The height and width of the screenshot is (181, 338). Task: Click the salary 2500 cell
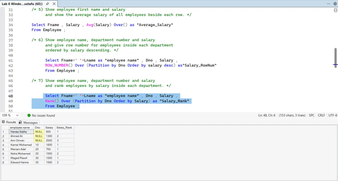click(x=50, y=141)
